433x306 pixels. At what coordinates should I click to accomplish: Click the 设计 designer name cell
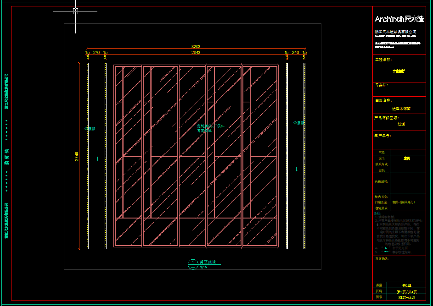(x=407, y=158)
